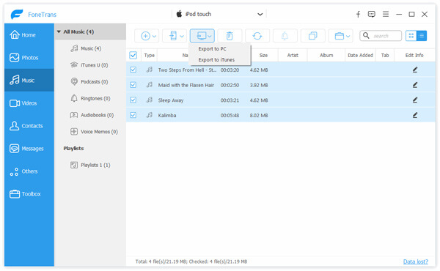Switch to list view
Screen dimensions: 440x271
click(422, 36)
